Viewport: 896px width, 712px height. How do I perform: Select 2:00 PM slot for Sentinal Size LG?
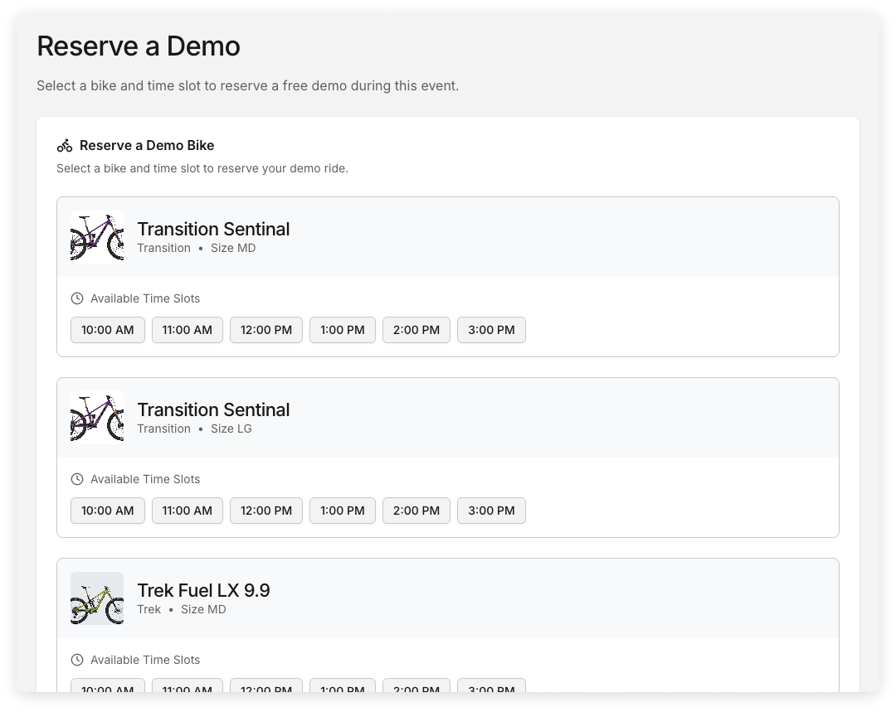[416, 511]
